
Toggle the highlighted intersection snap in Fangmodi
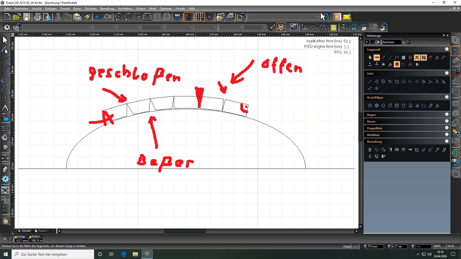coord(417,58)
